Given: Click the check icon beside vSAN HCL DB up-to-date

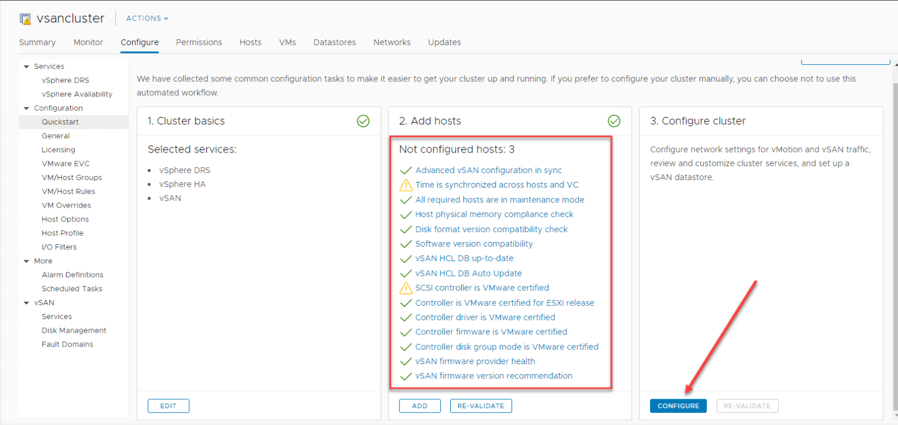Looking at the screenshot, I should (405, 258).
